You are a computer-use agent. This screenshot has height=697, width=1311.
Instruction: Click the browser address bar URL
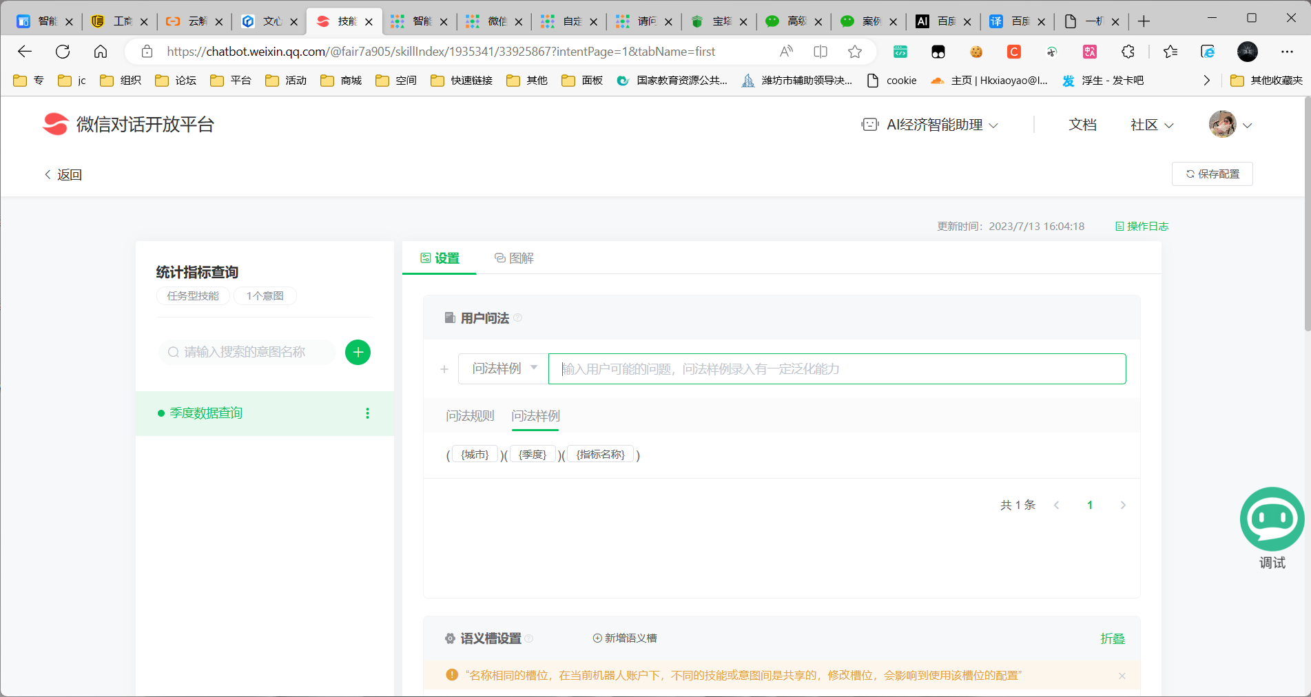[x=441, y=52]
